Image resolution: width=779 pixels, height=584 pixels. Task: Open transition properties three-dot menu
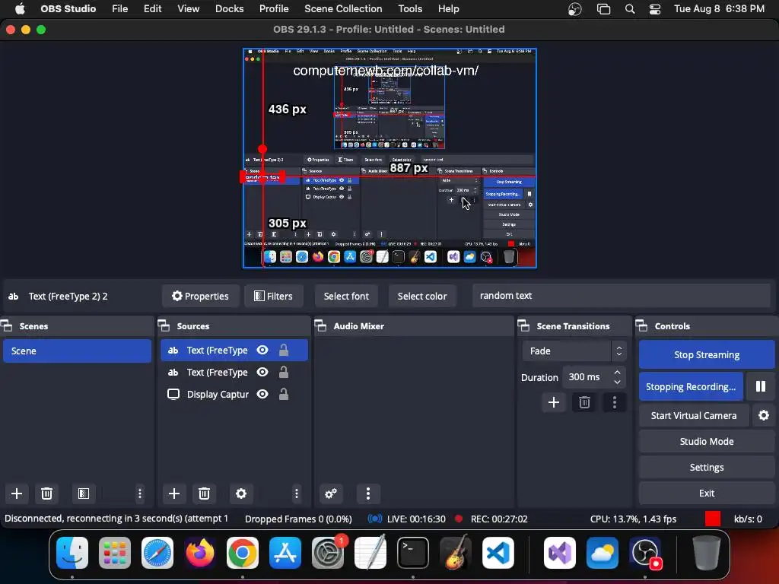[x=615, y=402]
